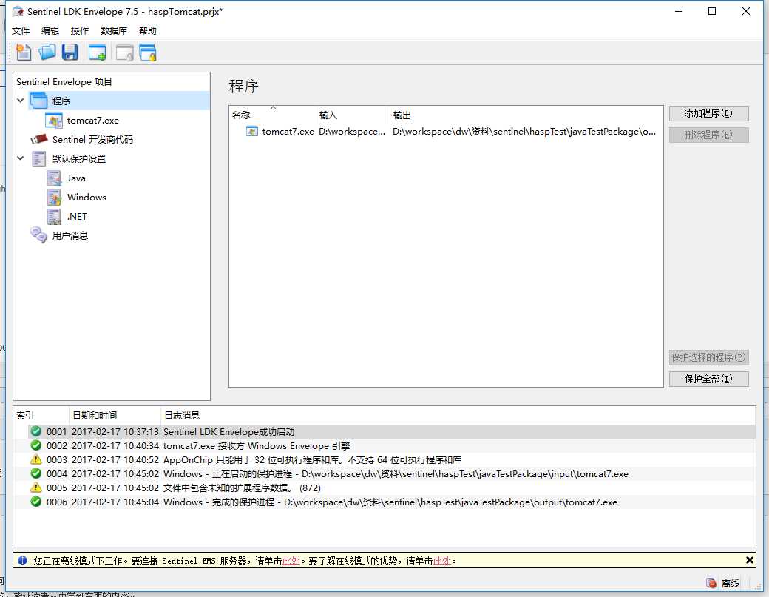Click the 日期和时间 log column header
This screenshot has width=769, height=597.
pos(115,416)
